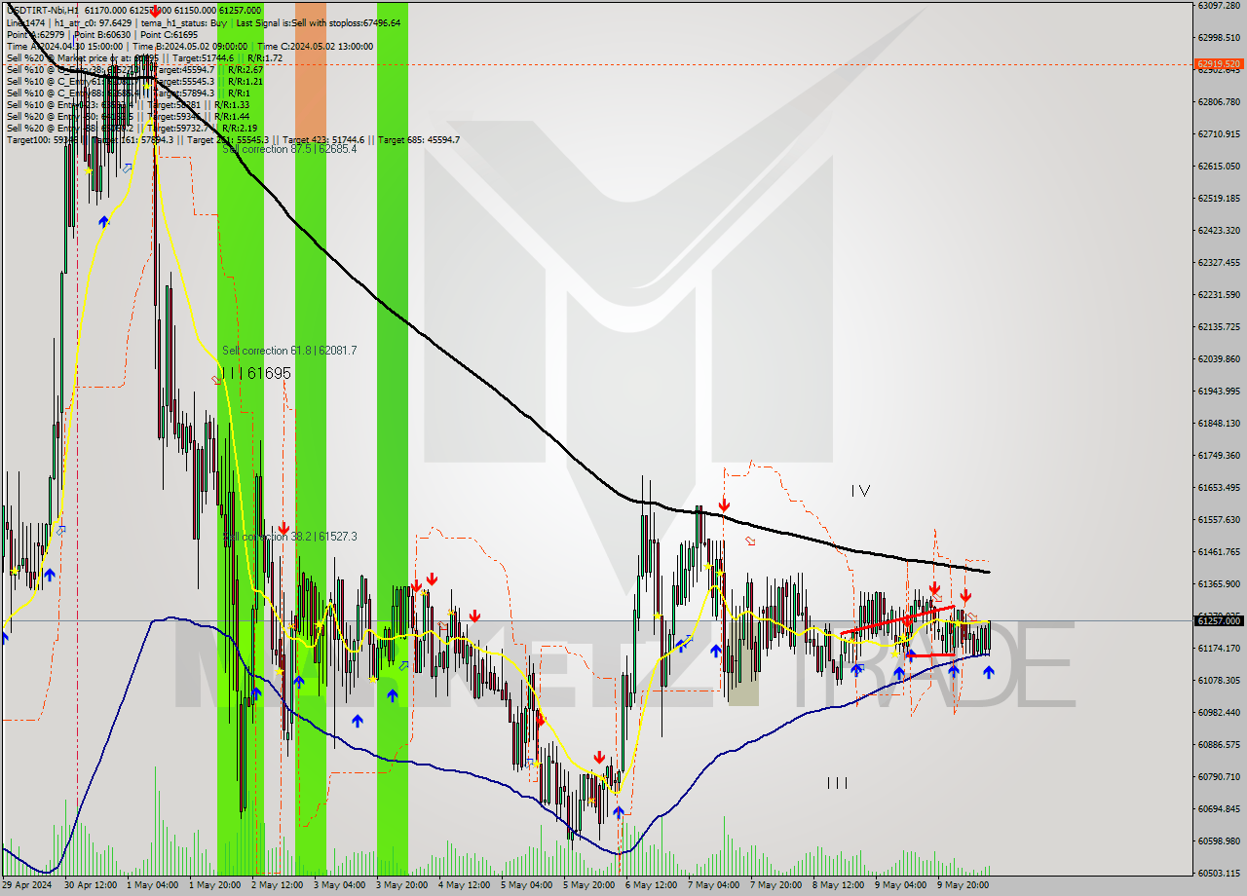Click the 62327.450 price axis label
The height and width of the screenshot is (896, 1247).
pos(1219,262)
